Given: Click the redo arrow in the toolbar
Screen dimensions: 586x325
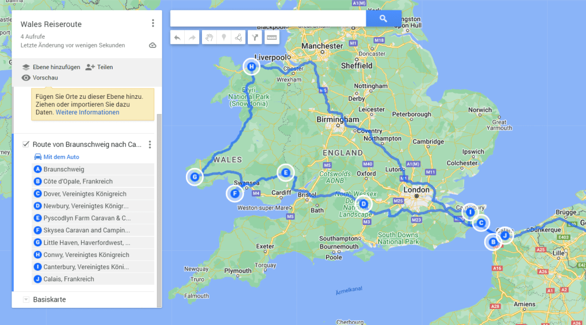Looking at the screenshot, I should [192, 38].
